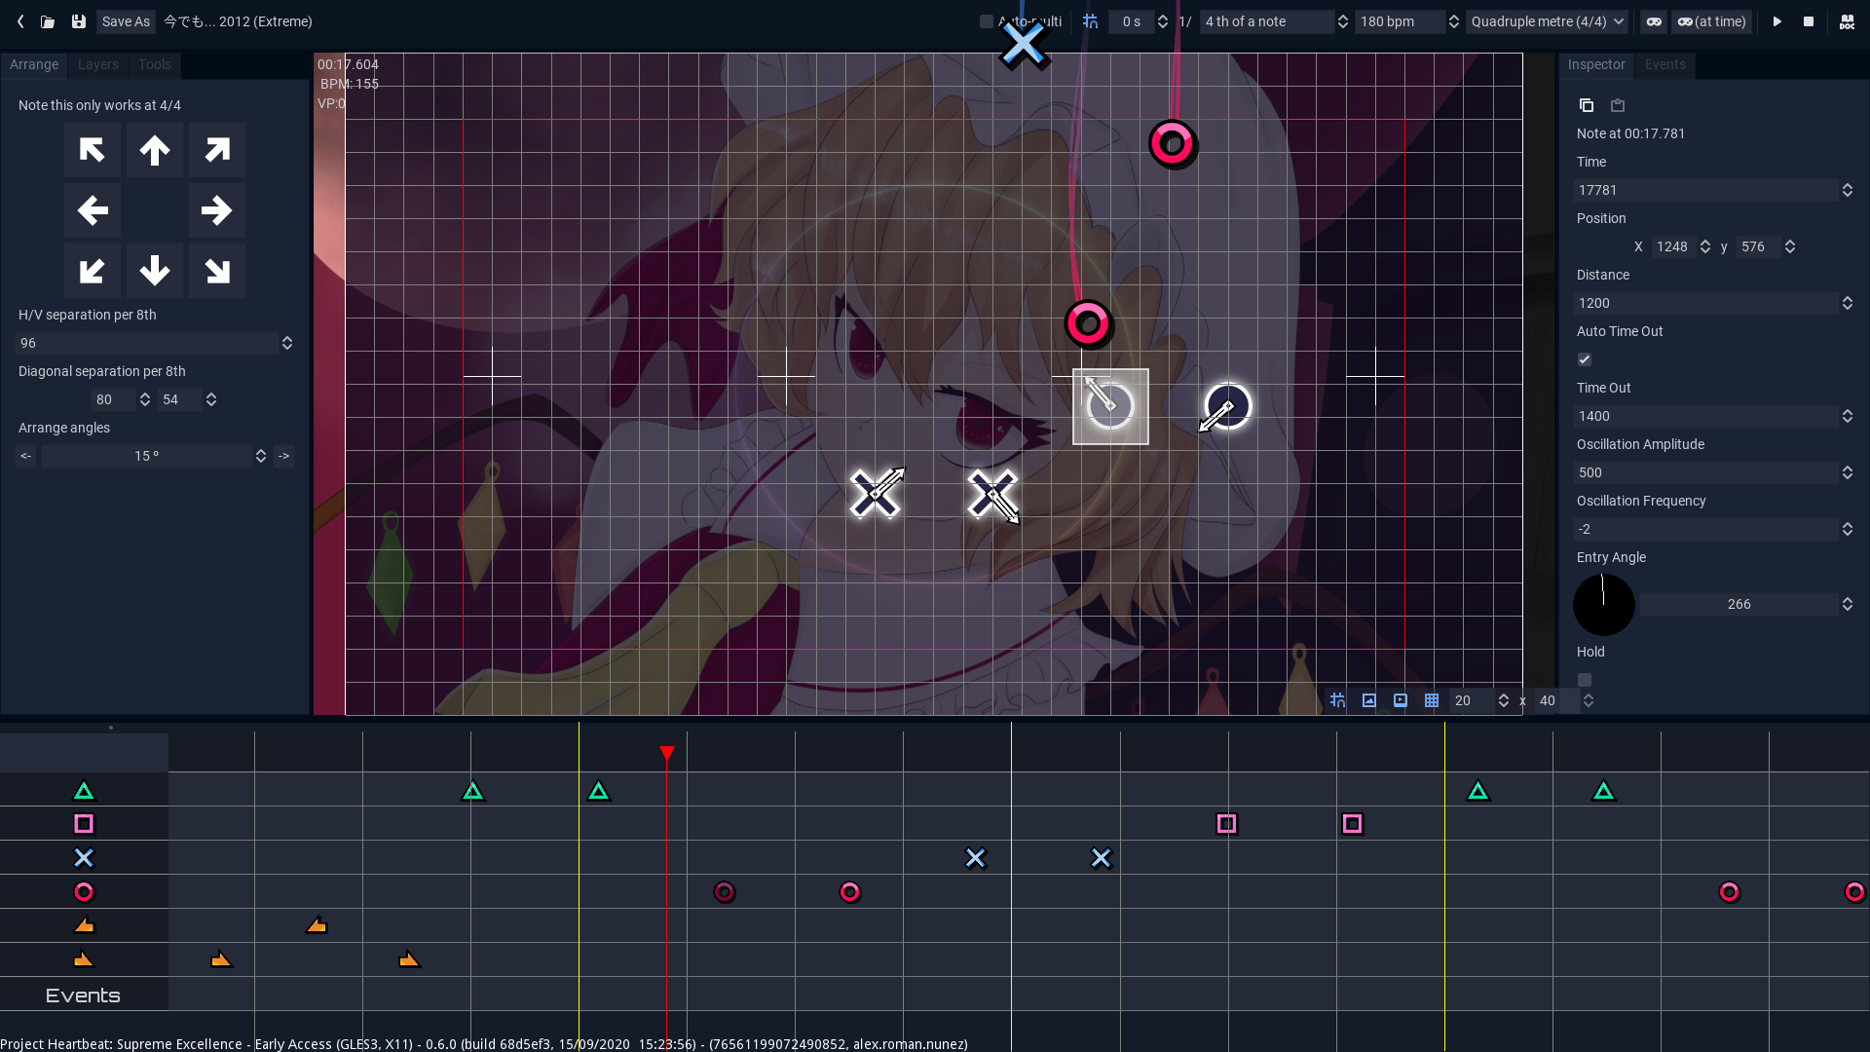Select the pink circle note near preview top
Viewport: 1870px width, 1052px height.
click(1172, 144)
